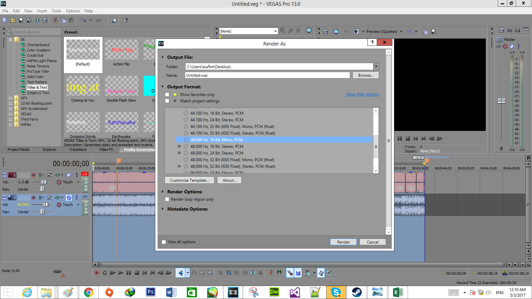
Task: Click the Render button
Action: (x=343, y=242)
